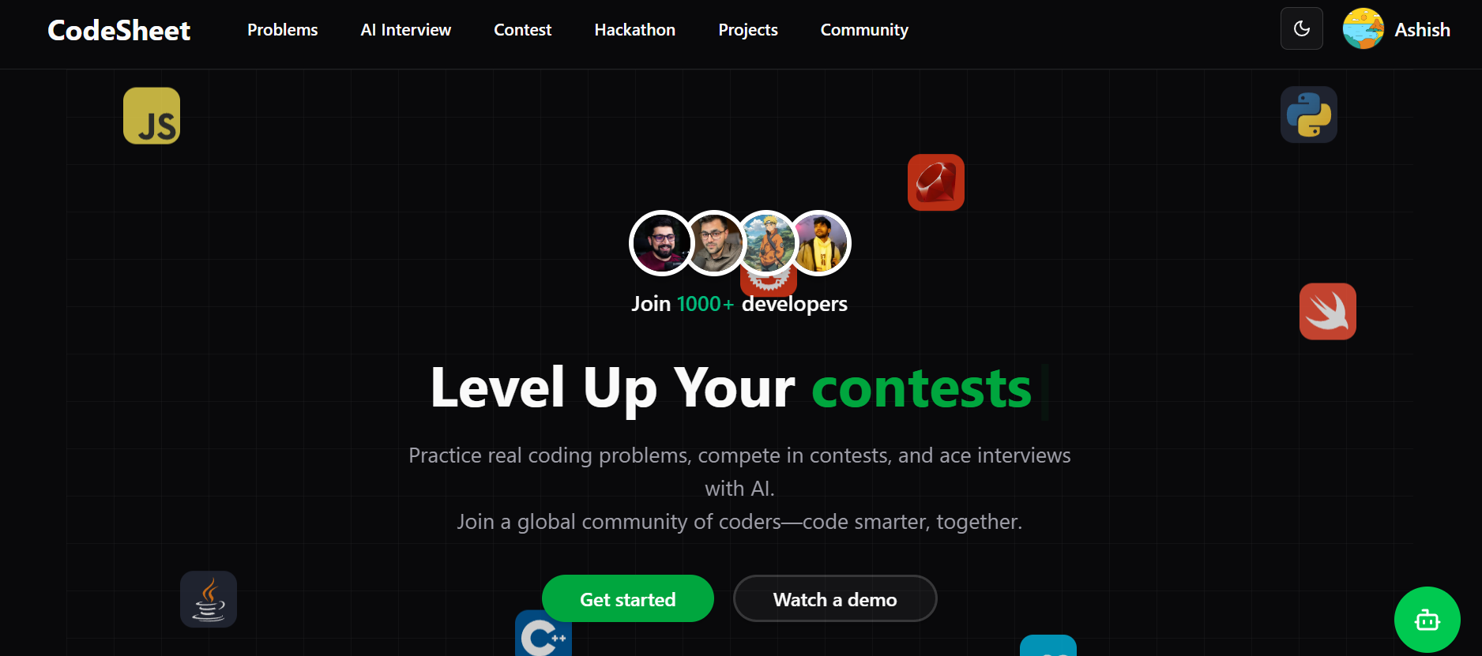Open the green chatbot assistant button

pos(1427,620)
